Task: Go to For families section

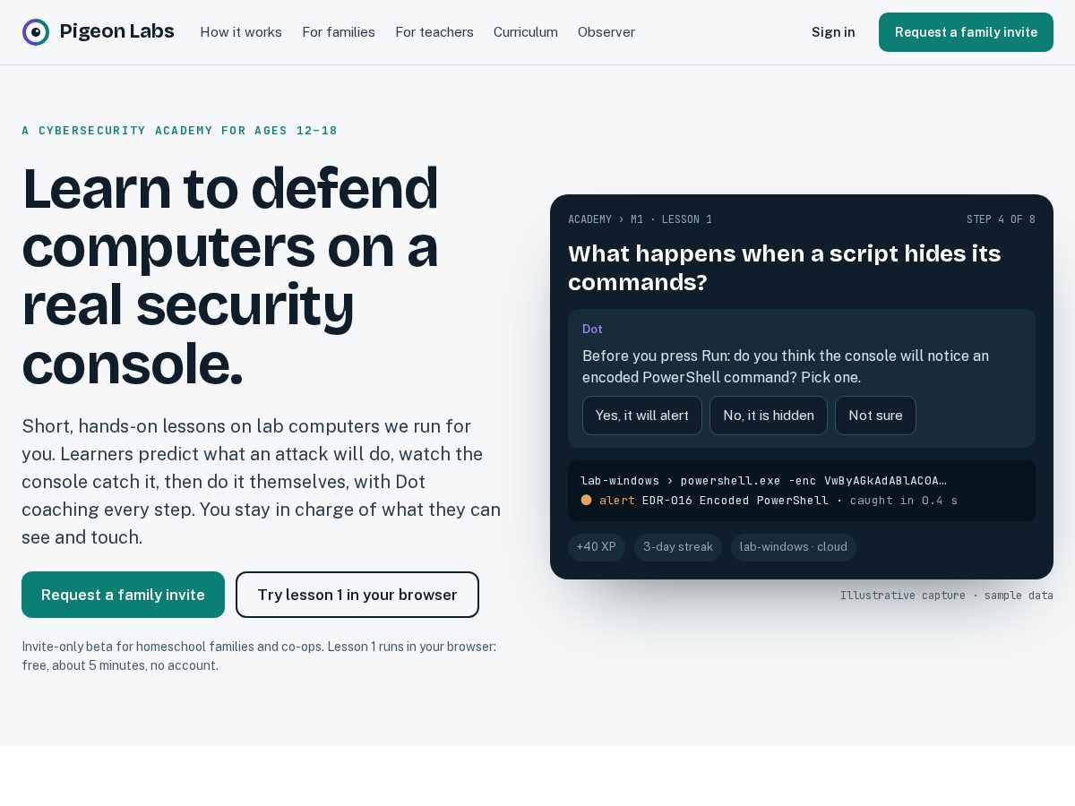Action: (x=339, y=32)
